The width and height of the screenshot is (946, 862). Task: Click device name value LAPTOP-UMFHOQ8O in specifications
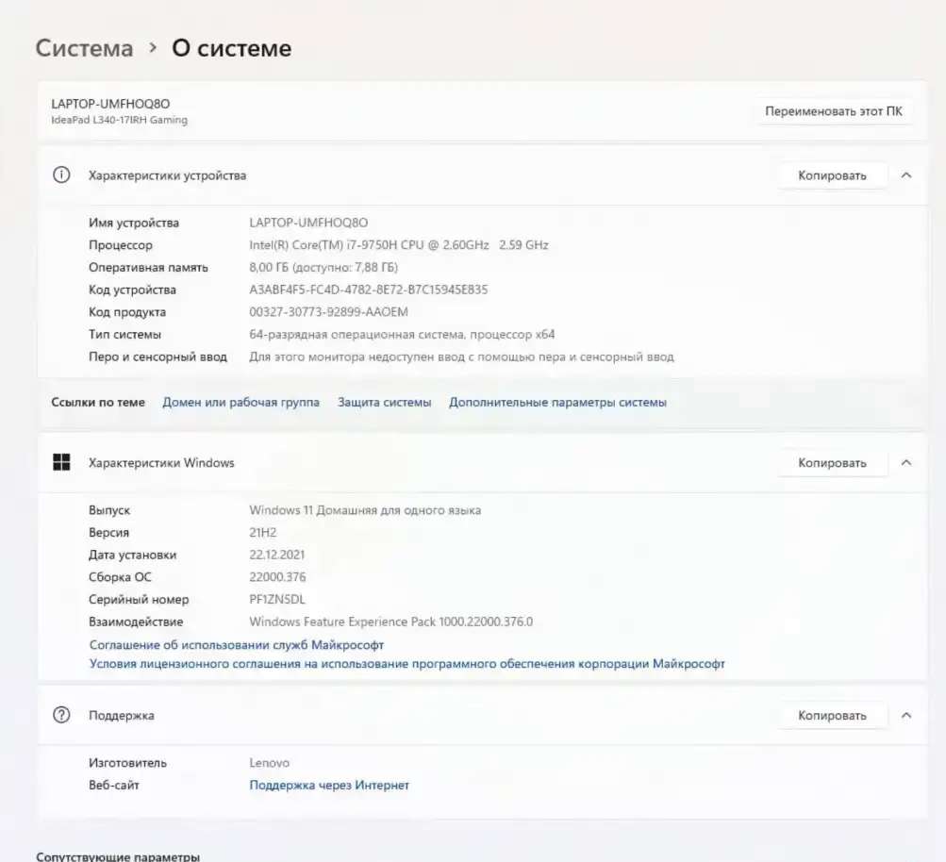pos(308,223)
